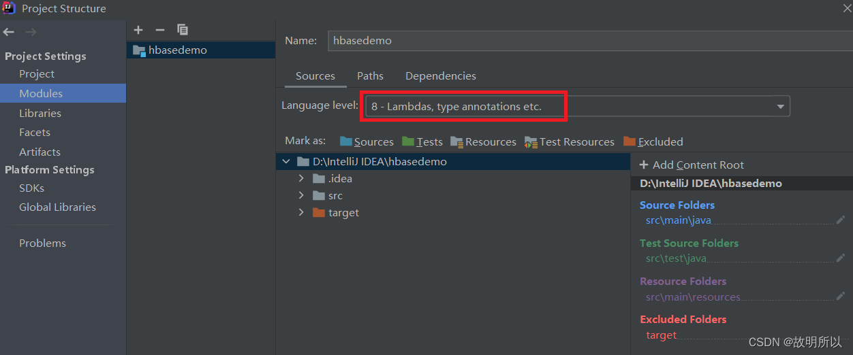853x355 pixels.
Task: Click Add Content Root
Action: [692, 165]
